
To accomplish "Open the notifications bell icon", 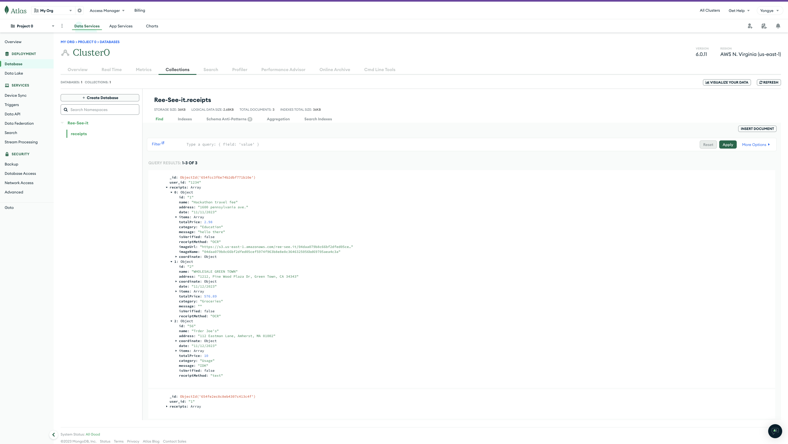I will pos(778,26).
